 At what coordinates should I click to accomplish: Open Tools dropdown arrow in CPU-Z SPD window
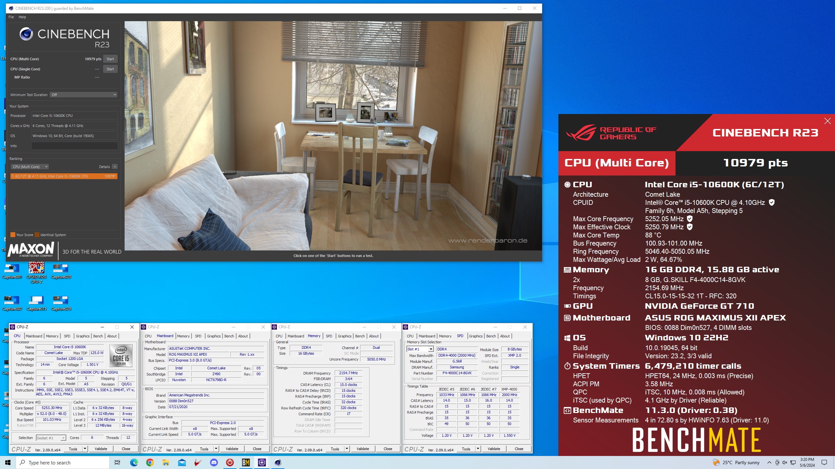click(478, 449)
